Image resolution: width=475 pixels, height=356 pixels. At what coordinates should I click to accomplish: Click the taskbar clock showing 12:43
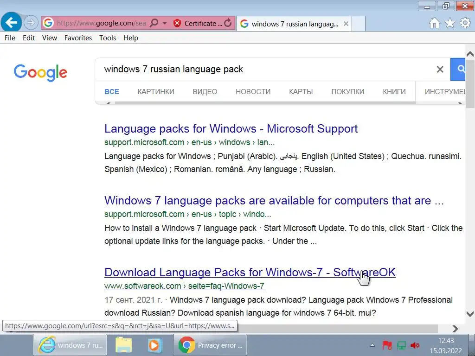point(446,345)
